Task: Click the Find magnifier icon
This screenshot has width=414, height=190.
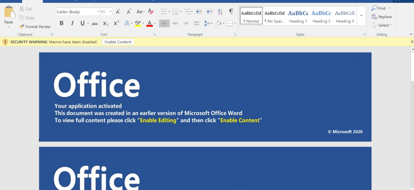Action: point(374,8)
